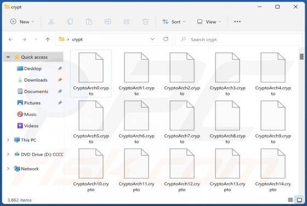
Task: Click the crypt breadcrumb in address bar
Action: [x=77, y=39]
